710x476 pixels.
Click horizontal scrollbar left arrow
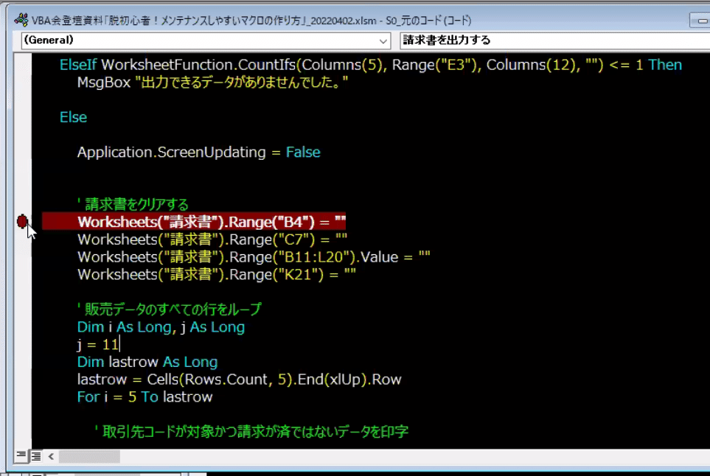(51, 456)
